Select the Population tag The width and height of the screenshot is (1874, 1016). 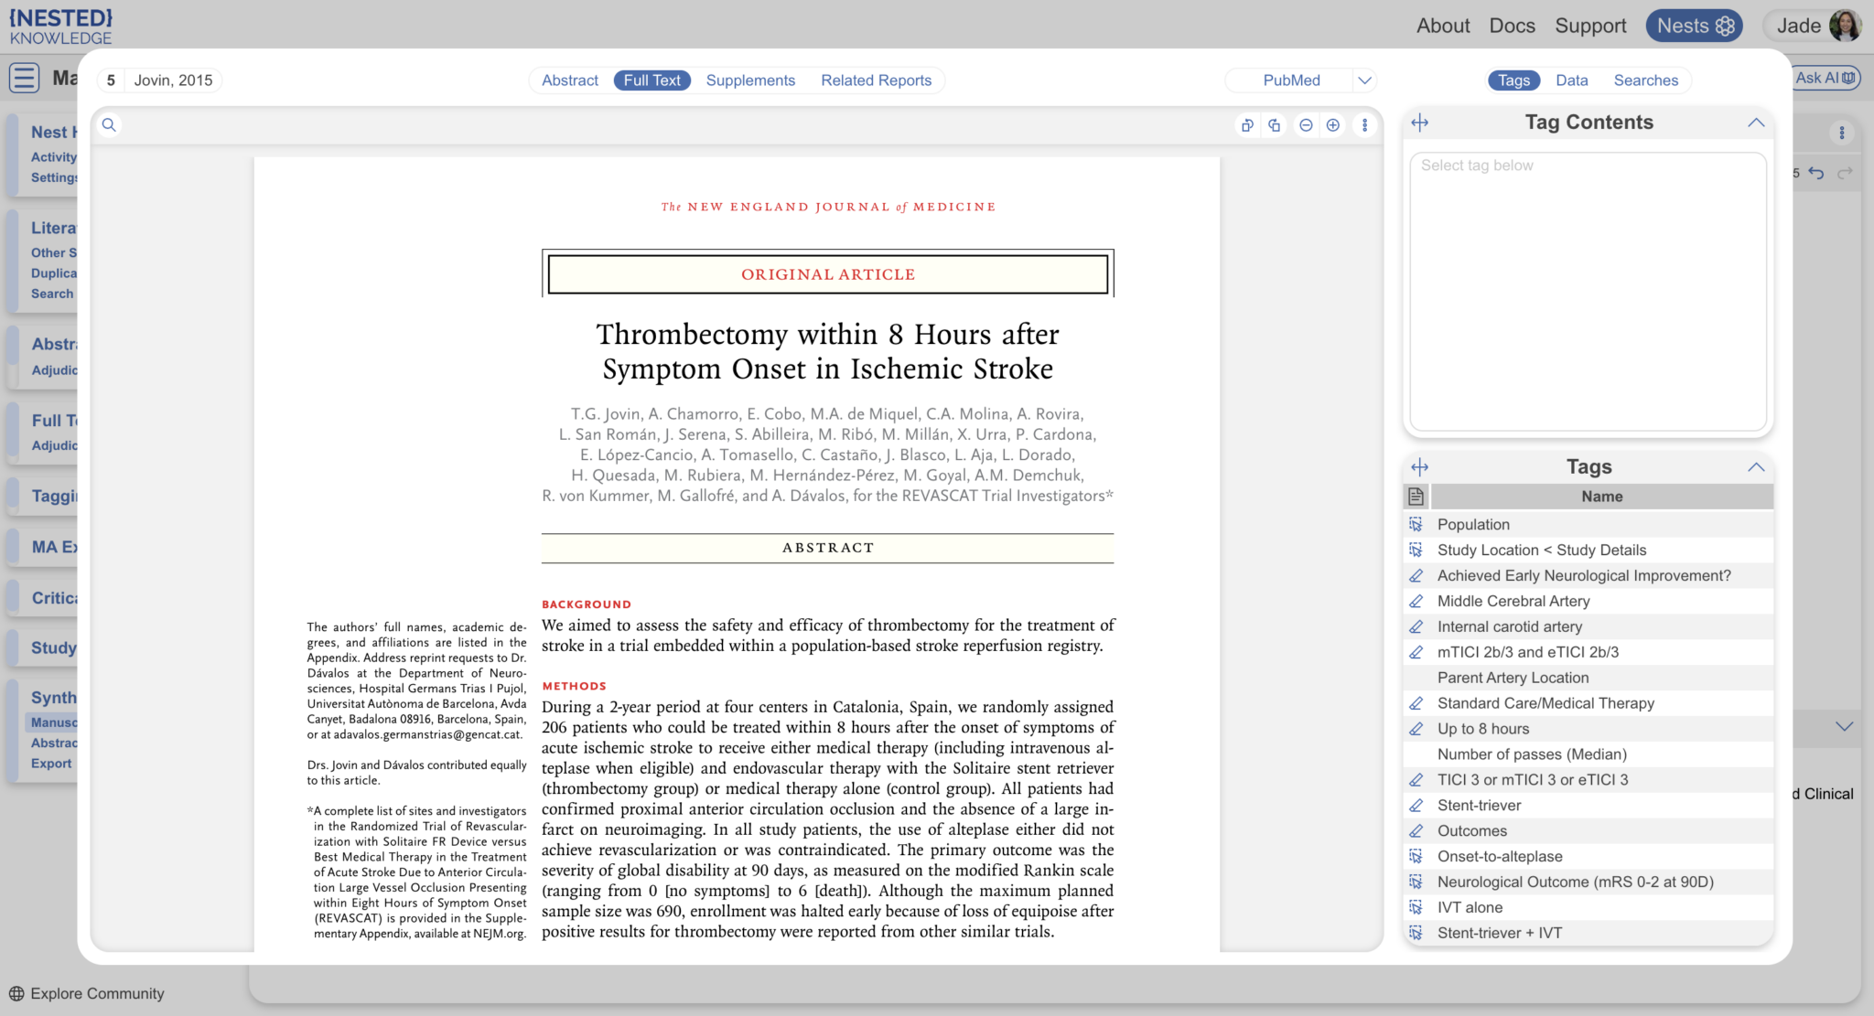1473,524
